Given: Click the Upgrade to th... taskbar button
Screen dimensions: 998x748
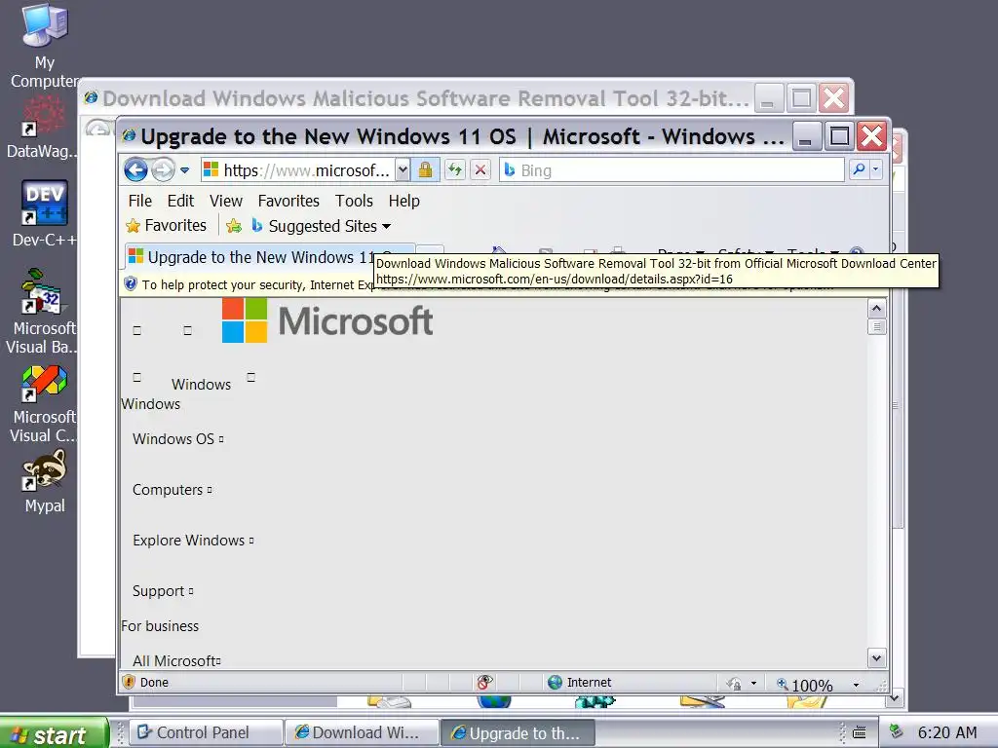Looking at the screenshot, I should [x=518, y=732].
